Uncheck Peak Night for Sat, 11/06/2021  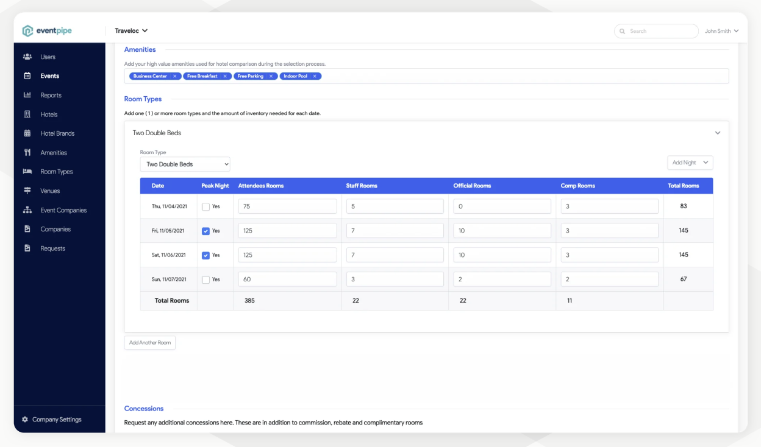pyautogui.click(x=205, y=255)
